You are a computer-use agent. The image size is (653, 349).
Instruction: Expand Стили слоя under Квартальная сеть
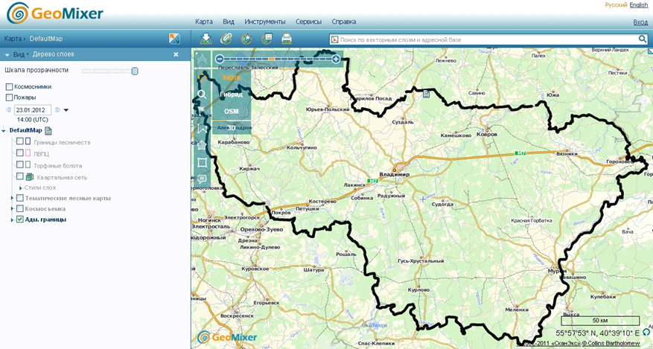tap(21, 188)
